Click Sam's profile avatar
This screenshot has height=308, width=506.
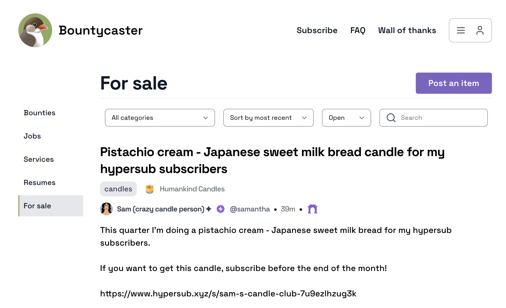pos(106,209)
